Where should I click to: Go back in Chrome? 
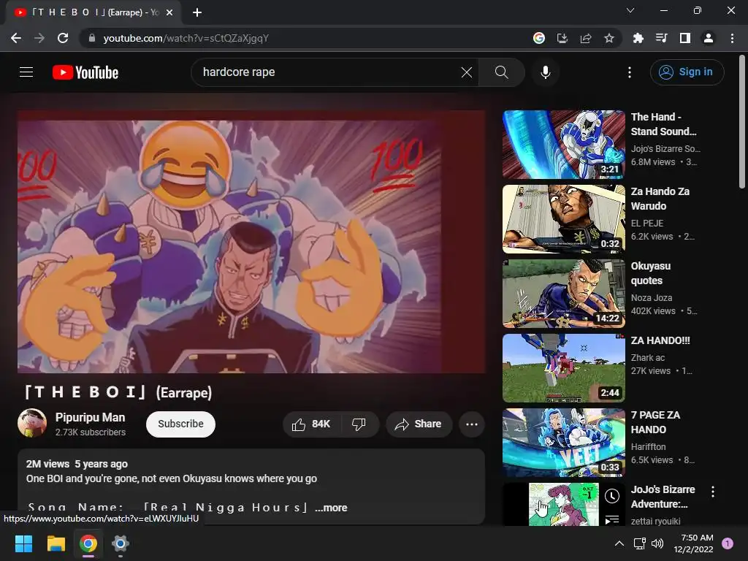[x=16, y=38]
